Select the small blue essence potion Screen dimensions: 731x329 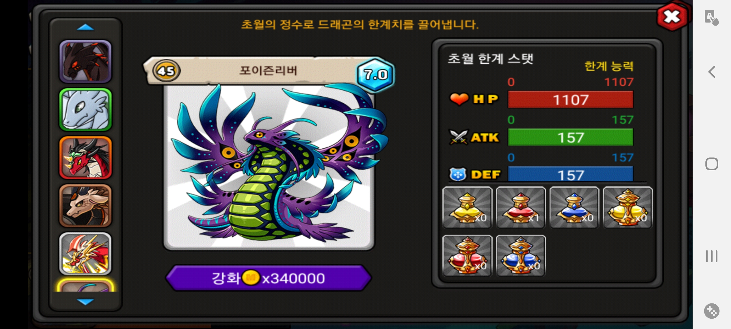click(x=574, y=207)
